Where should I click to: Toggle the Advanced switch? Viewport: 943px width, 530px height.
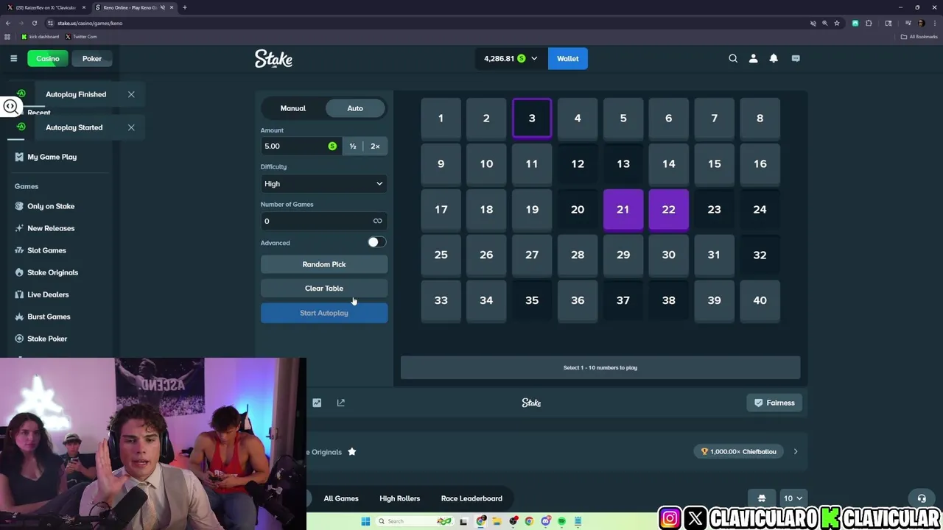[x=376, y=242]
